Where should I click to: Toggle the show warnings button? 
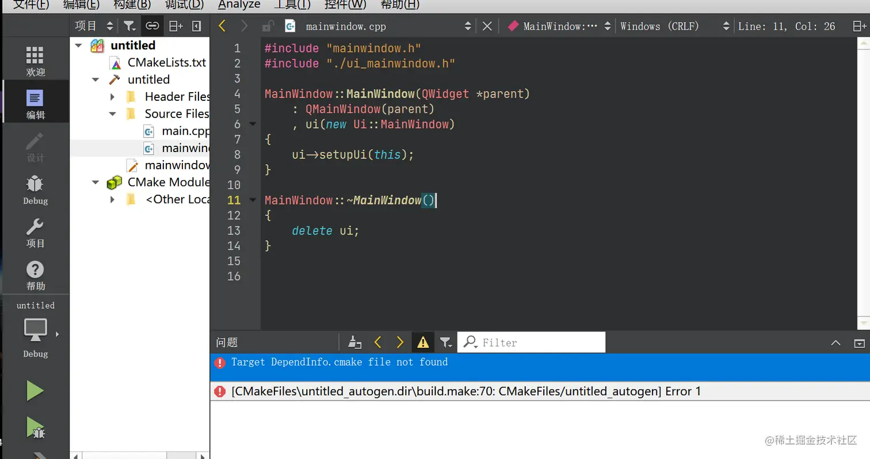[423, 342]
